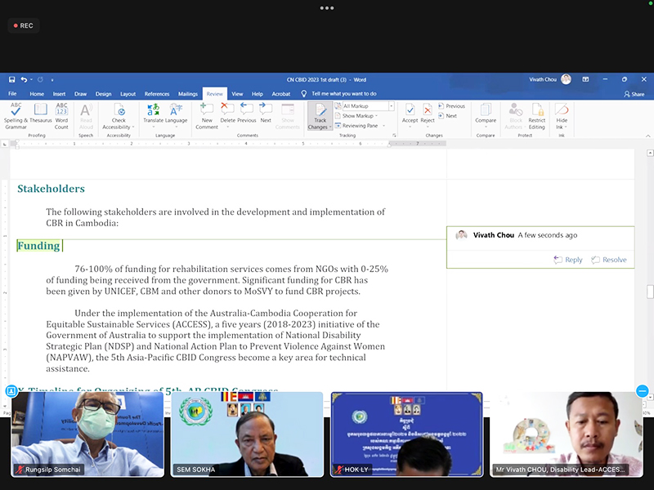This screenshot has height=490, width=654.
Task: Show Word Count
Action: [x=61, y=116]
